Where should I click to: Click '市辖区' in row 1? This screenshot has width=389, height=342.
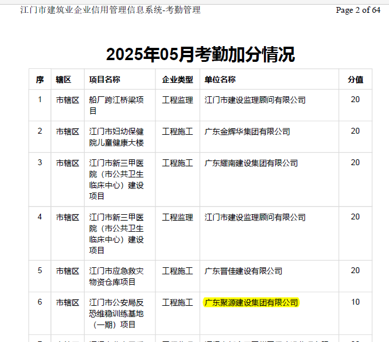pyautogui.click(x=68, y=100)
